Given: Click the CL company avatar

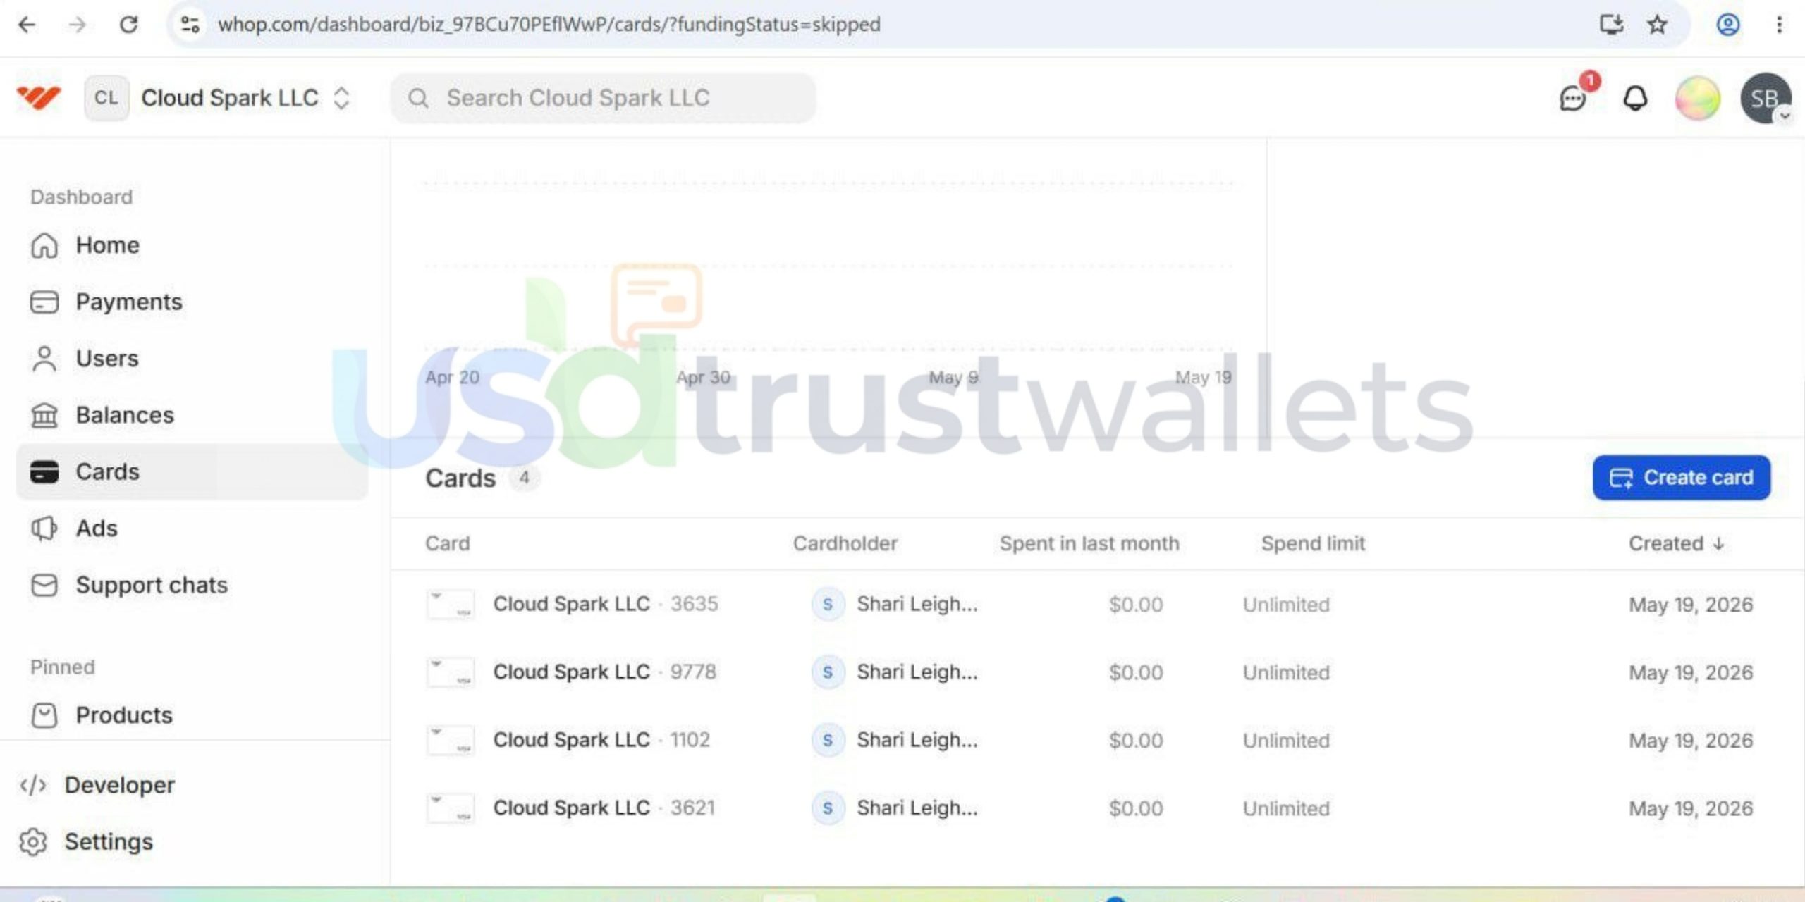Looking at the screenshot, I should [x=106, y=98].
